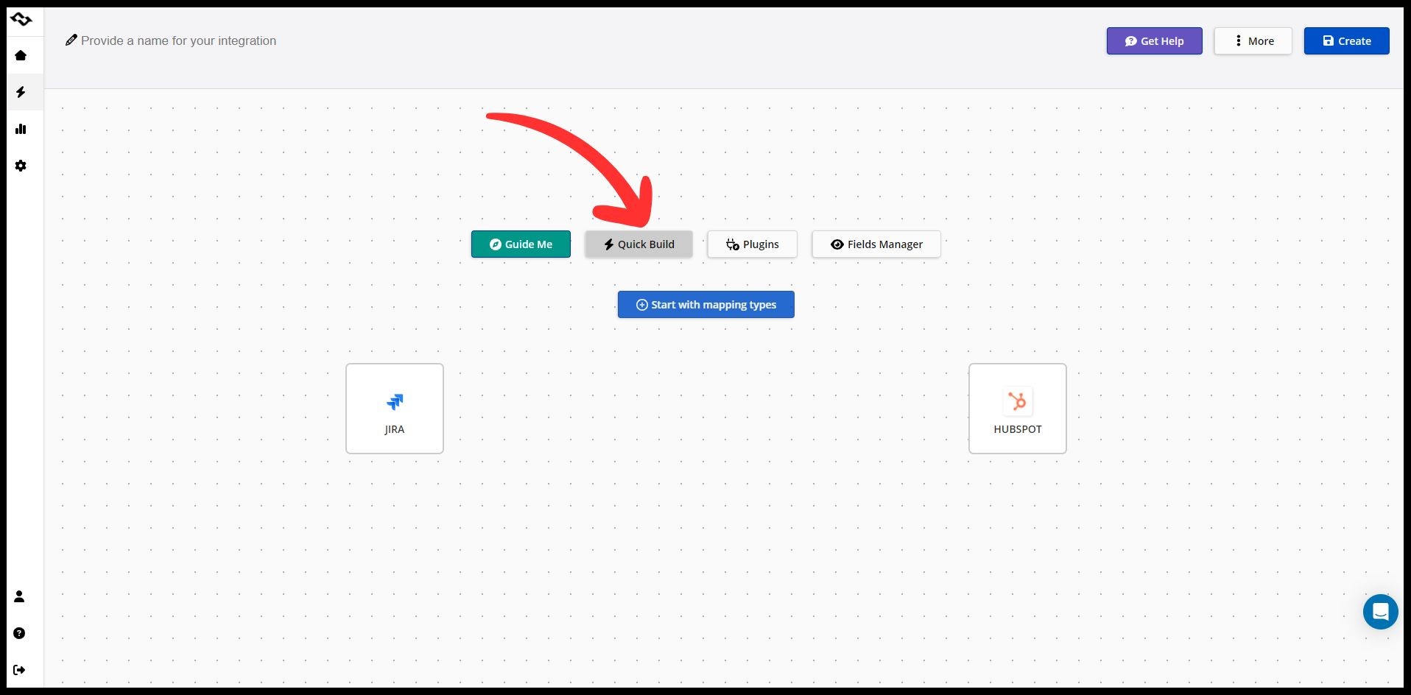The width and height of the screenshot is (1411, 695).
Task: Open the analytics bar chart icon
Action: tap(21, 129)
